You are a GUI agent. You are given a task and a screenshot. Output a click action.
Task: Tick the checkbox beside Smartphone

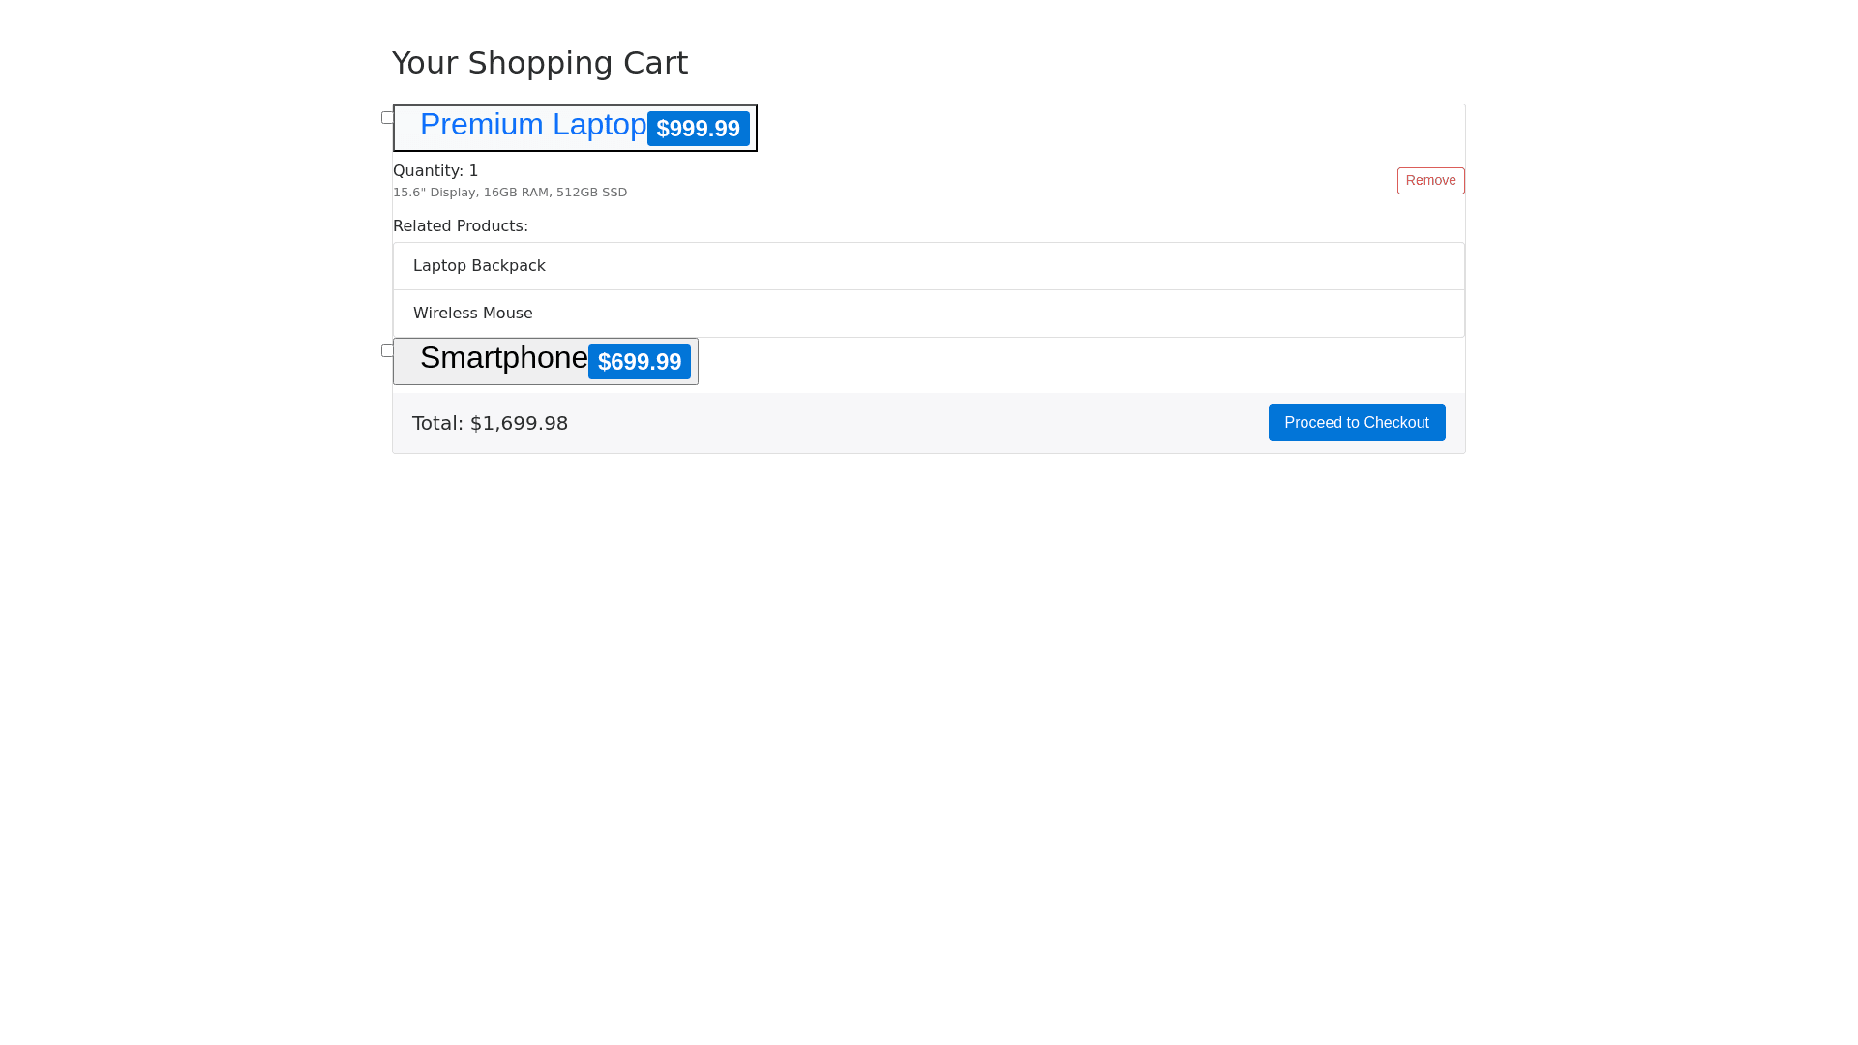pos(387,351)
